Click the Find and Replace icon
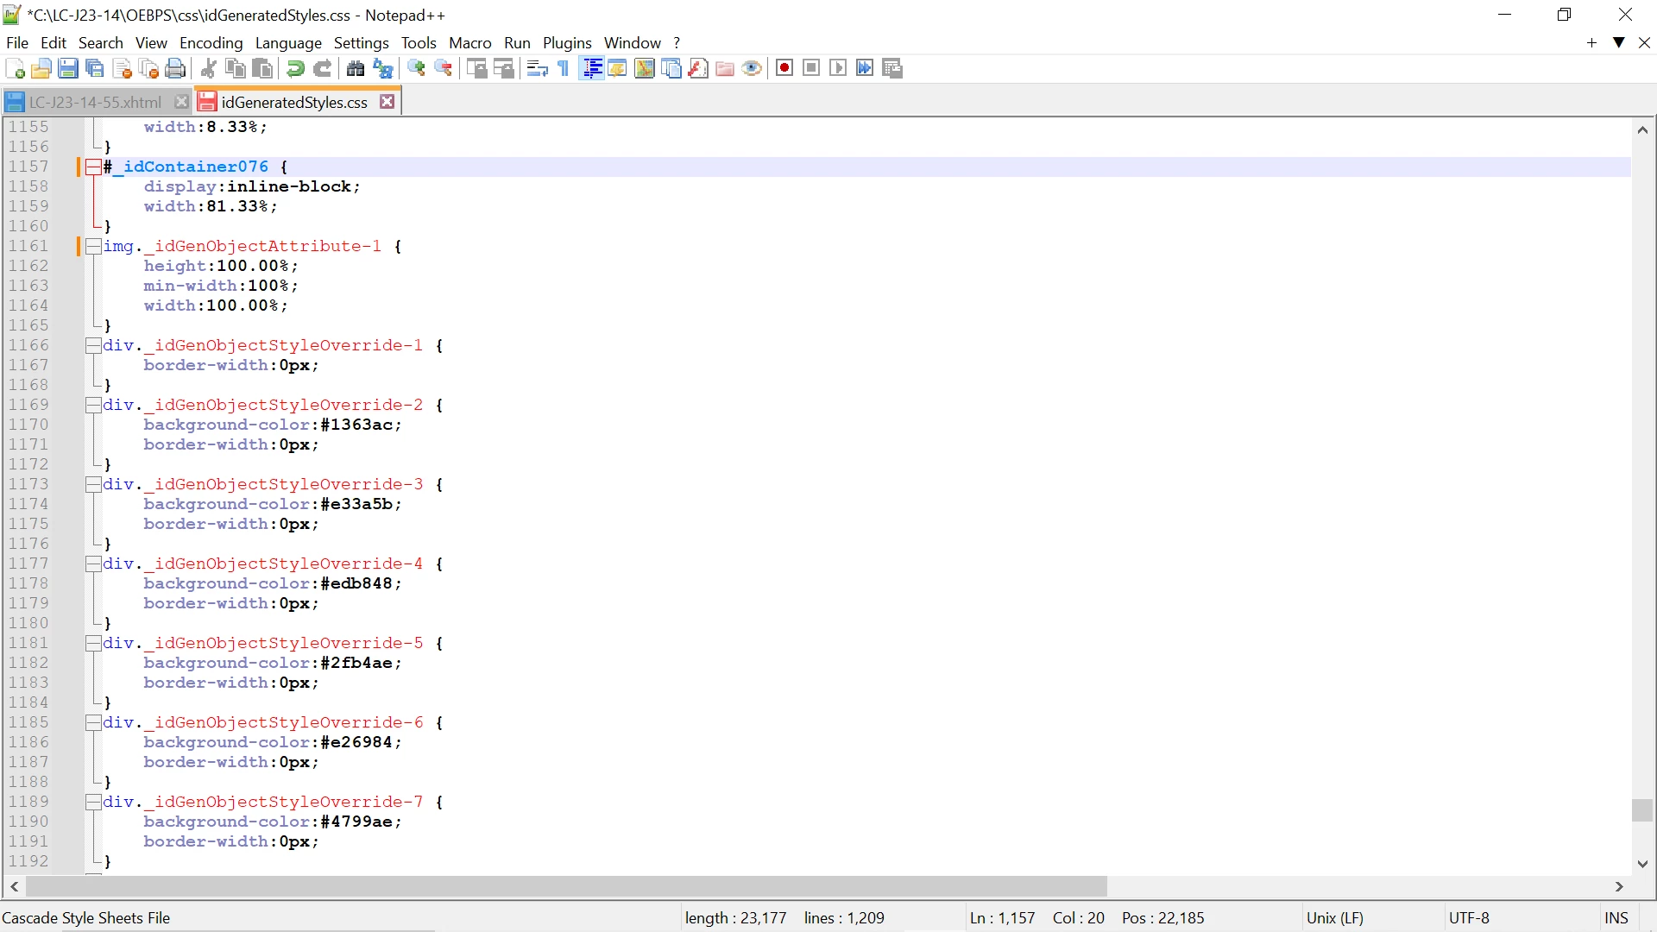Screen dimensions: 1657x932 (x=383, y=68)
